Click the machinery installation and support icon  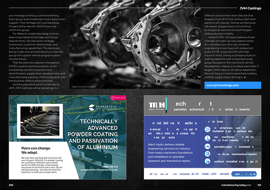pyautogui.click(x=207, y=161)
